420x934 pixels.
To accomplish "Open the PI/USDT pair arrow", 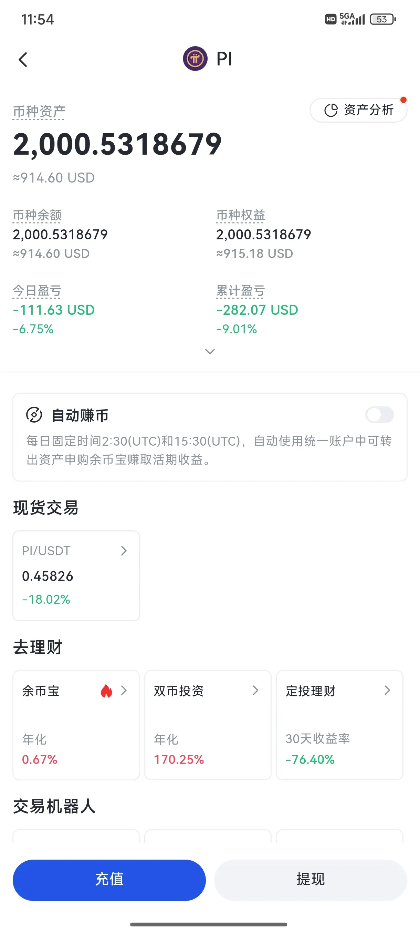I will (124, 551).
